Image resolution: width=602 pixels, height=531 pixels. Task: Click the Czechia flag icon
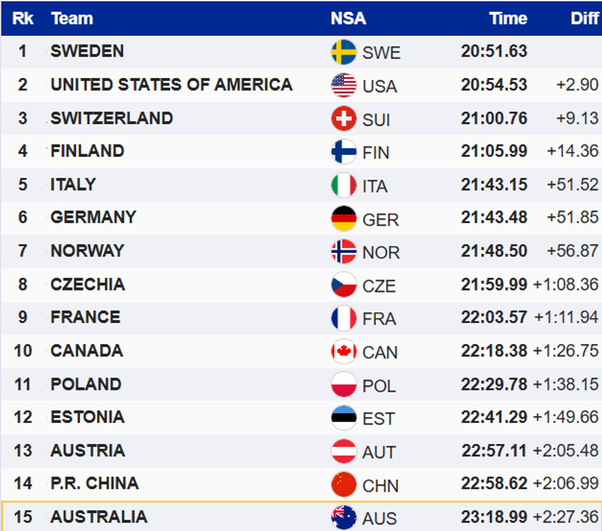pyautogui.click(x=344, y=285)
